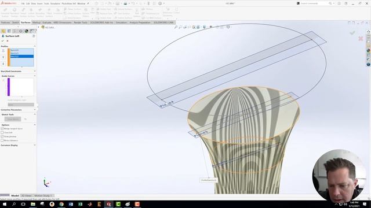Open Windows Start menu
This screenshot has height=208, width=371.
(5, 204)
